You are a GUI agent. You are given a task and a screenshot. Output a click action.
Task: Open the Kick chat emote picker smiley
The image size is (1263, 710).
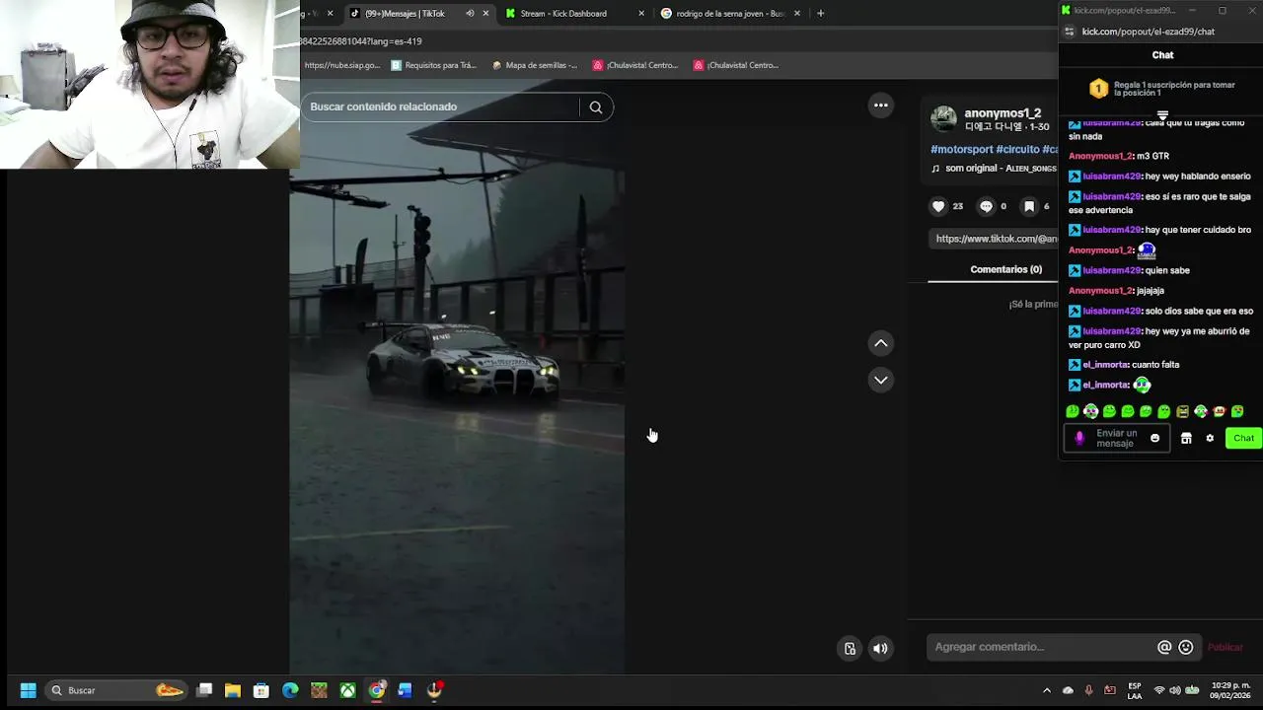[1154, 439]
